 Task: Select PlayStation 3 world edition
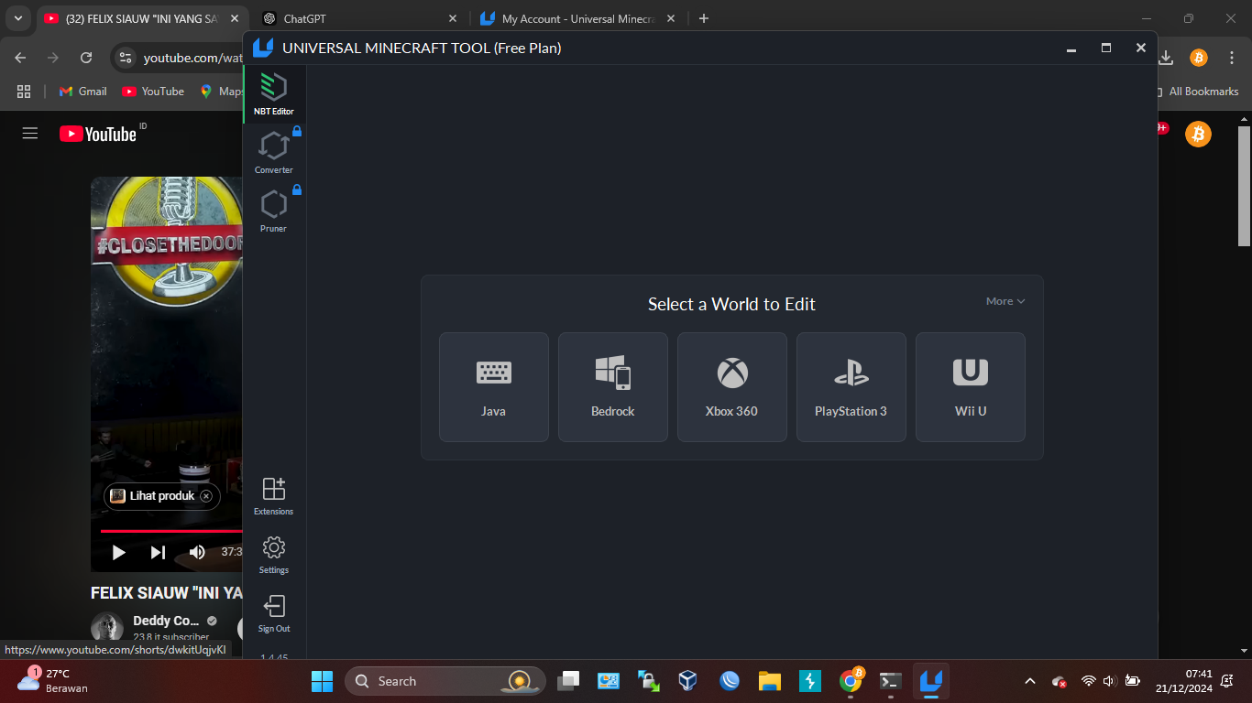pyautogui.click(x=851, y=387)
